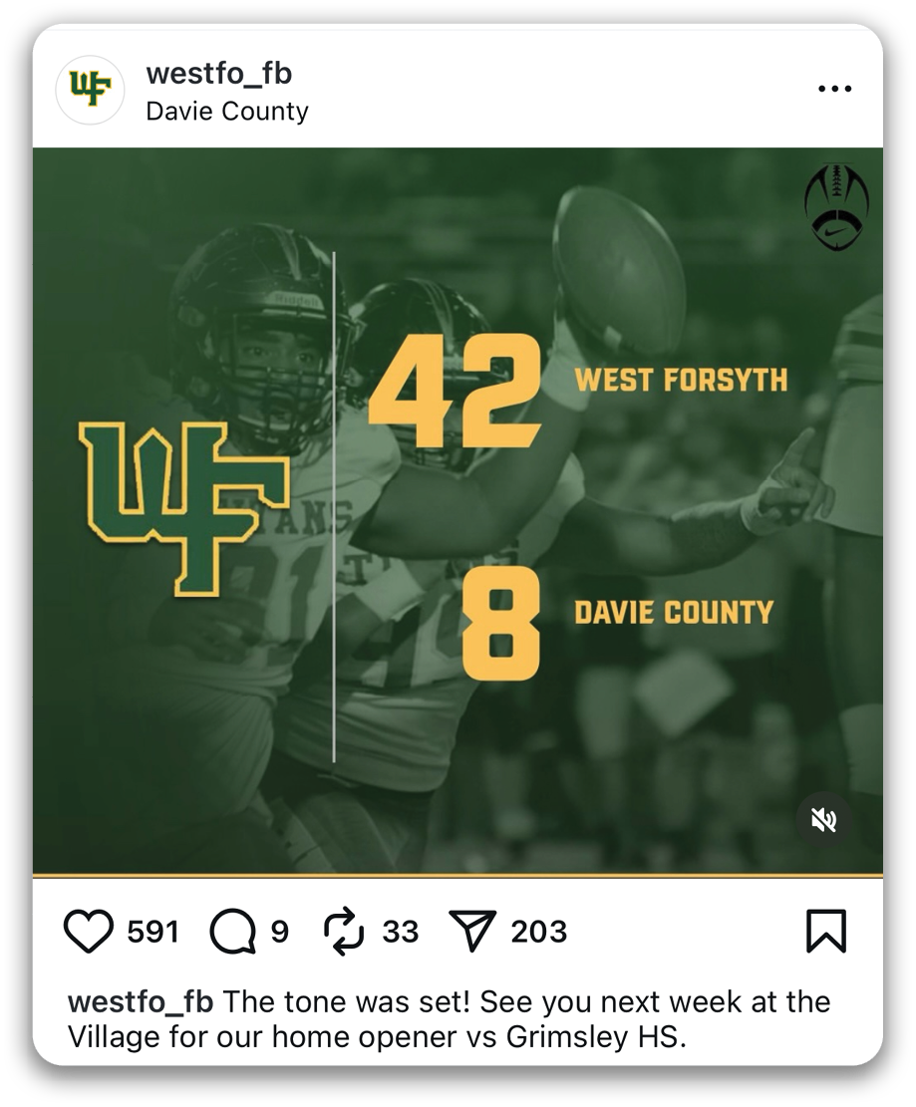This screenshot has height=1107, width=916.
Task: Click the large WF logo on the graphic
Action: coord(184,504)
